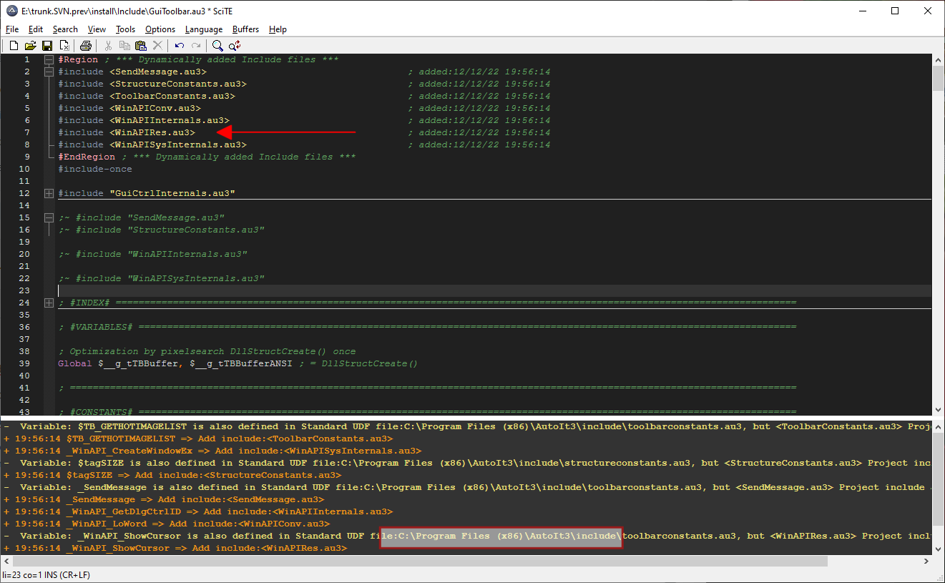
Task: Click the editor scrollbar up arrow
Action: point(938,60)
